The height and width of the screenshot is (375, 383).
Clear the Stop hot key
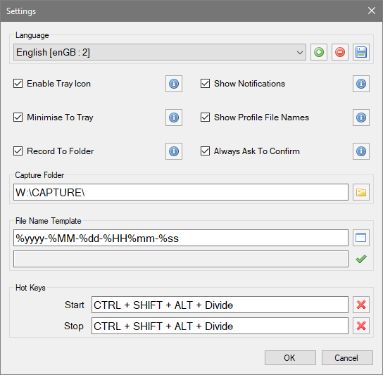point(361,326)
